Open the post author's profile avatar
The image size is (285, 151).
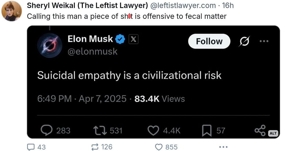pyautogui.click(x=12, y=11)
